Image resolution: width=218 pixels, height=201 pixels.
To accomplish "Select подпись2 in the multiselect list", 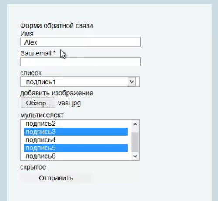I will pyautogui.click(x=76, y=124).
